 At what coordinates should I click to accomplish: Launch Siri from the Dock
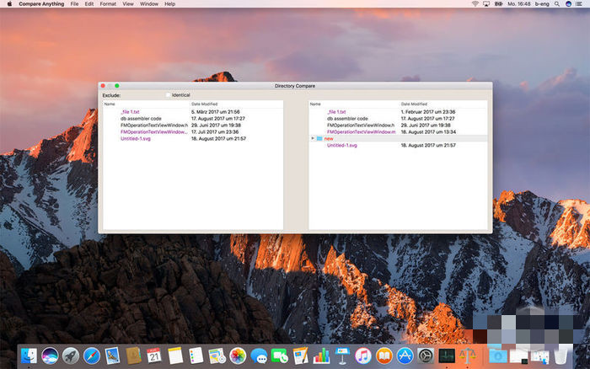(50, 356)
